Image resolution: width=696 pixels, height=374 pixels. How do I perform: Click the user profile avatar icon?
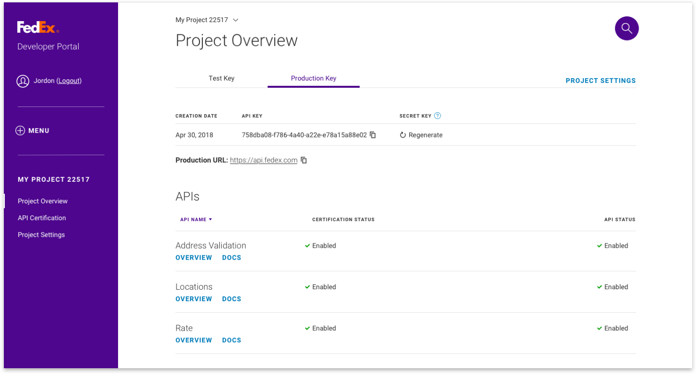(23, 81)
